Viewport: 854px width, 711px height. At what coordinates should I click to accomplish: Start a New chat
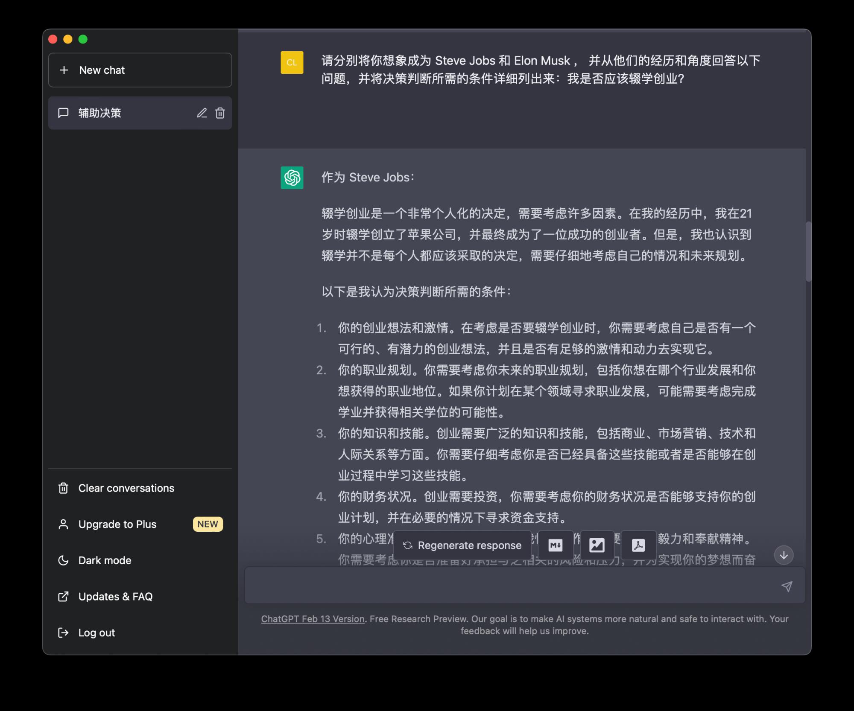(x=140, y=70)
